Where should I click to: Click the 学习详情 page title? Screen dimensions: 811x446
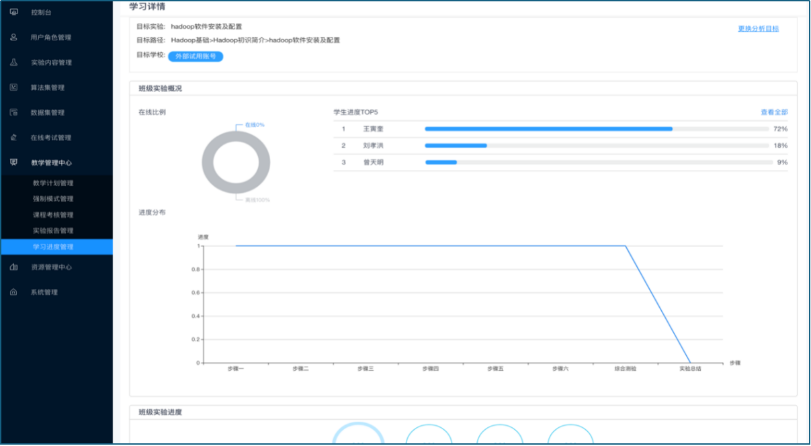pyautogui.click(x=147, y=7)
